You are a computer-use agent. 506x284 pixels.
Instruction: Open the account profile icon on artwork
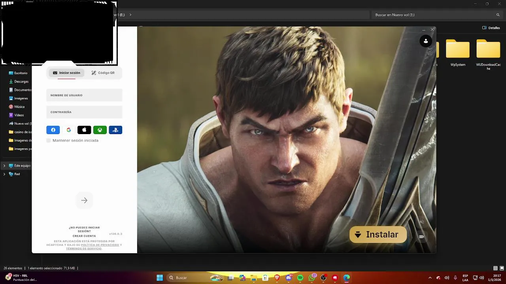(426, 41)
